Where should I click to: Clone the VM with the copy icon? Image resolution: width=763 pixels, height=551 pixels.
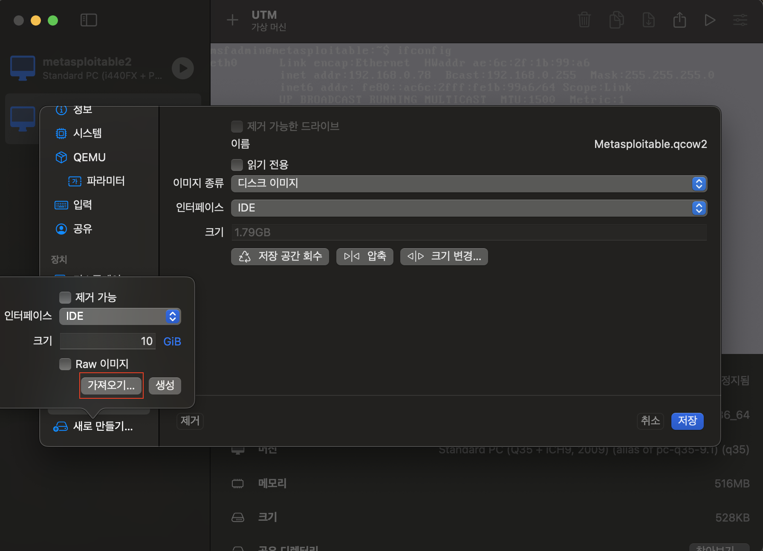point(616,20)
